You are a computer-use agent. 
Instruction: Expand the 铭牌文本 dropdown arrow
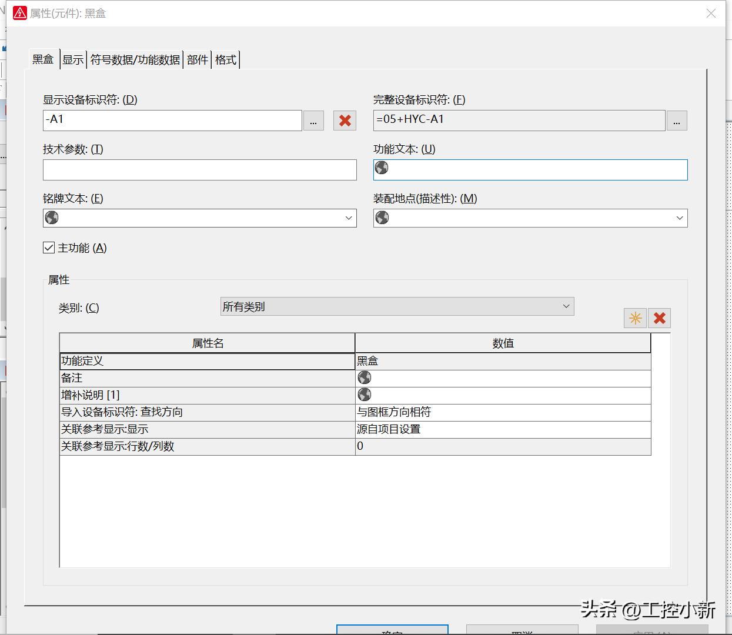coord(349,218)
